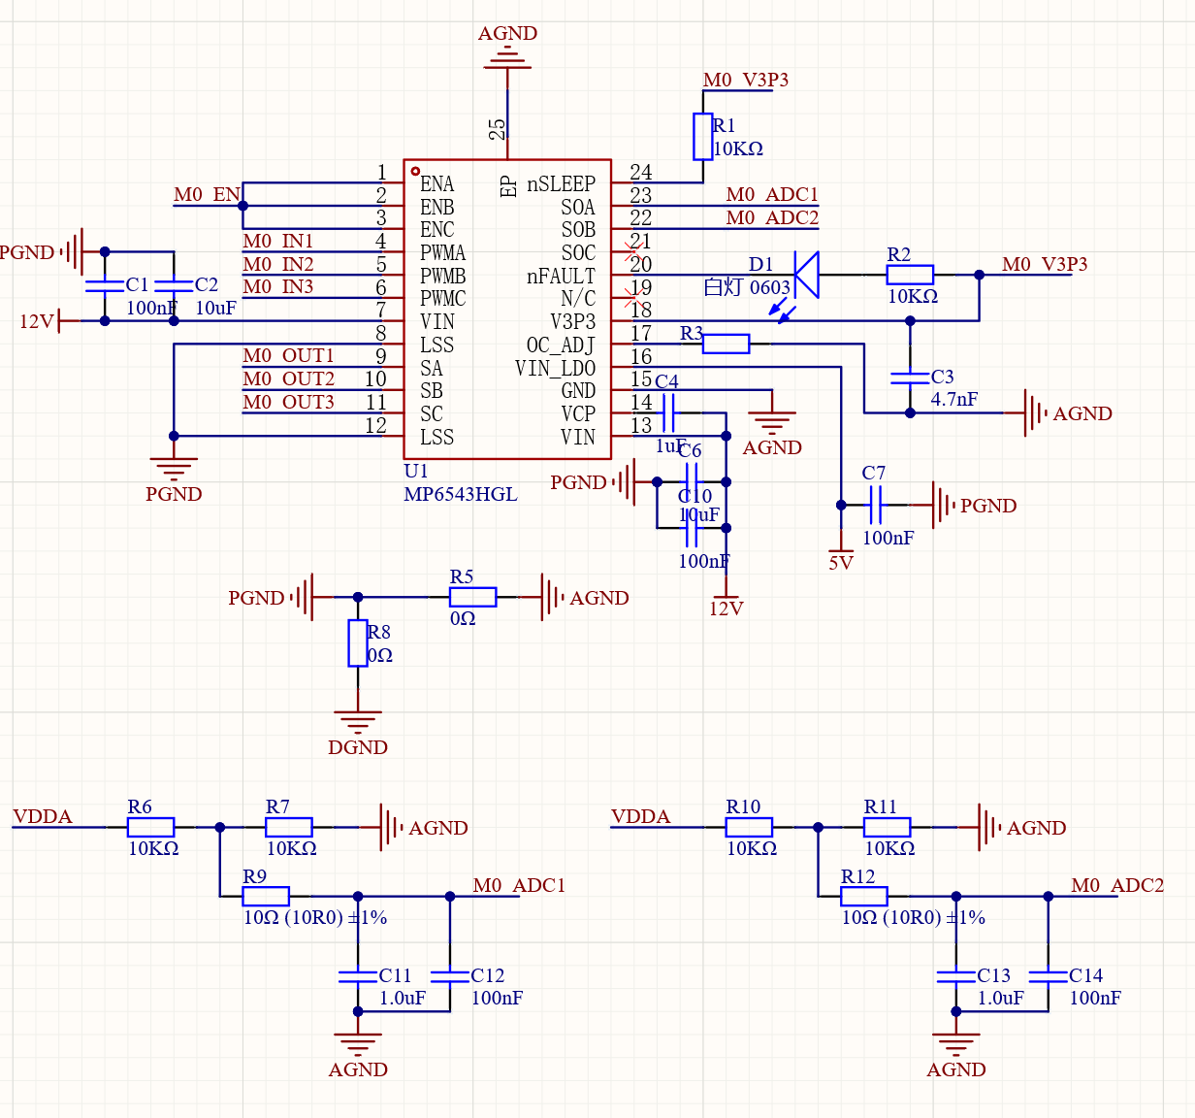
Task: Click the R9 10Ω resistor symbol
Action: click(265, 896)
